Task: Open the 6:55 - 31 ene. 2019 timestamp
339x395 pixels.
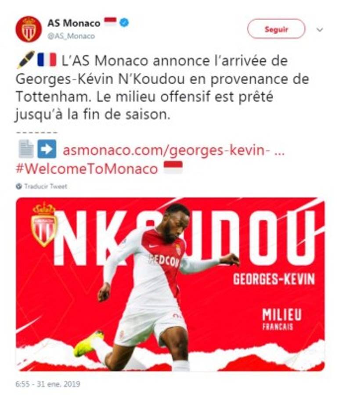Action: (48, 384)
